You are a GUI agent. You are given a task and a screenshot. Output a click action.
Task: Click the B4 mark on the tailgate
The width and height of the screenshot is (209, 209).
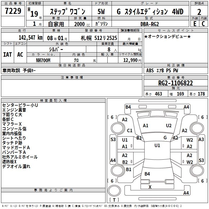coord(147,174)
